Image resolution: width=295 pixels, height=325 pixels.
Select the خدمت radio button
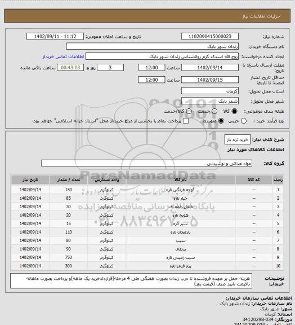coord(214,111)
